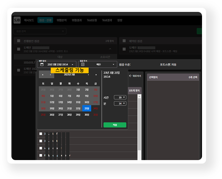The image size is (222, 179).
Task: Jump to previous year with double-left arrow
Action: click(42, 75)
